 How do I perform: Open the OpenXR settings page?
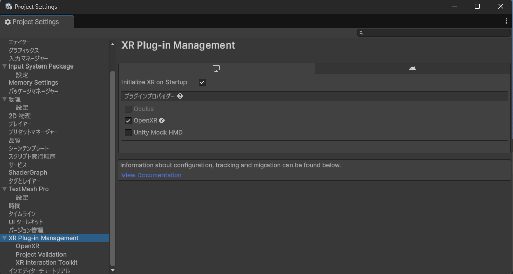(28, 246)
